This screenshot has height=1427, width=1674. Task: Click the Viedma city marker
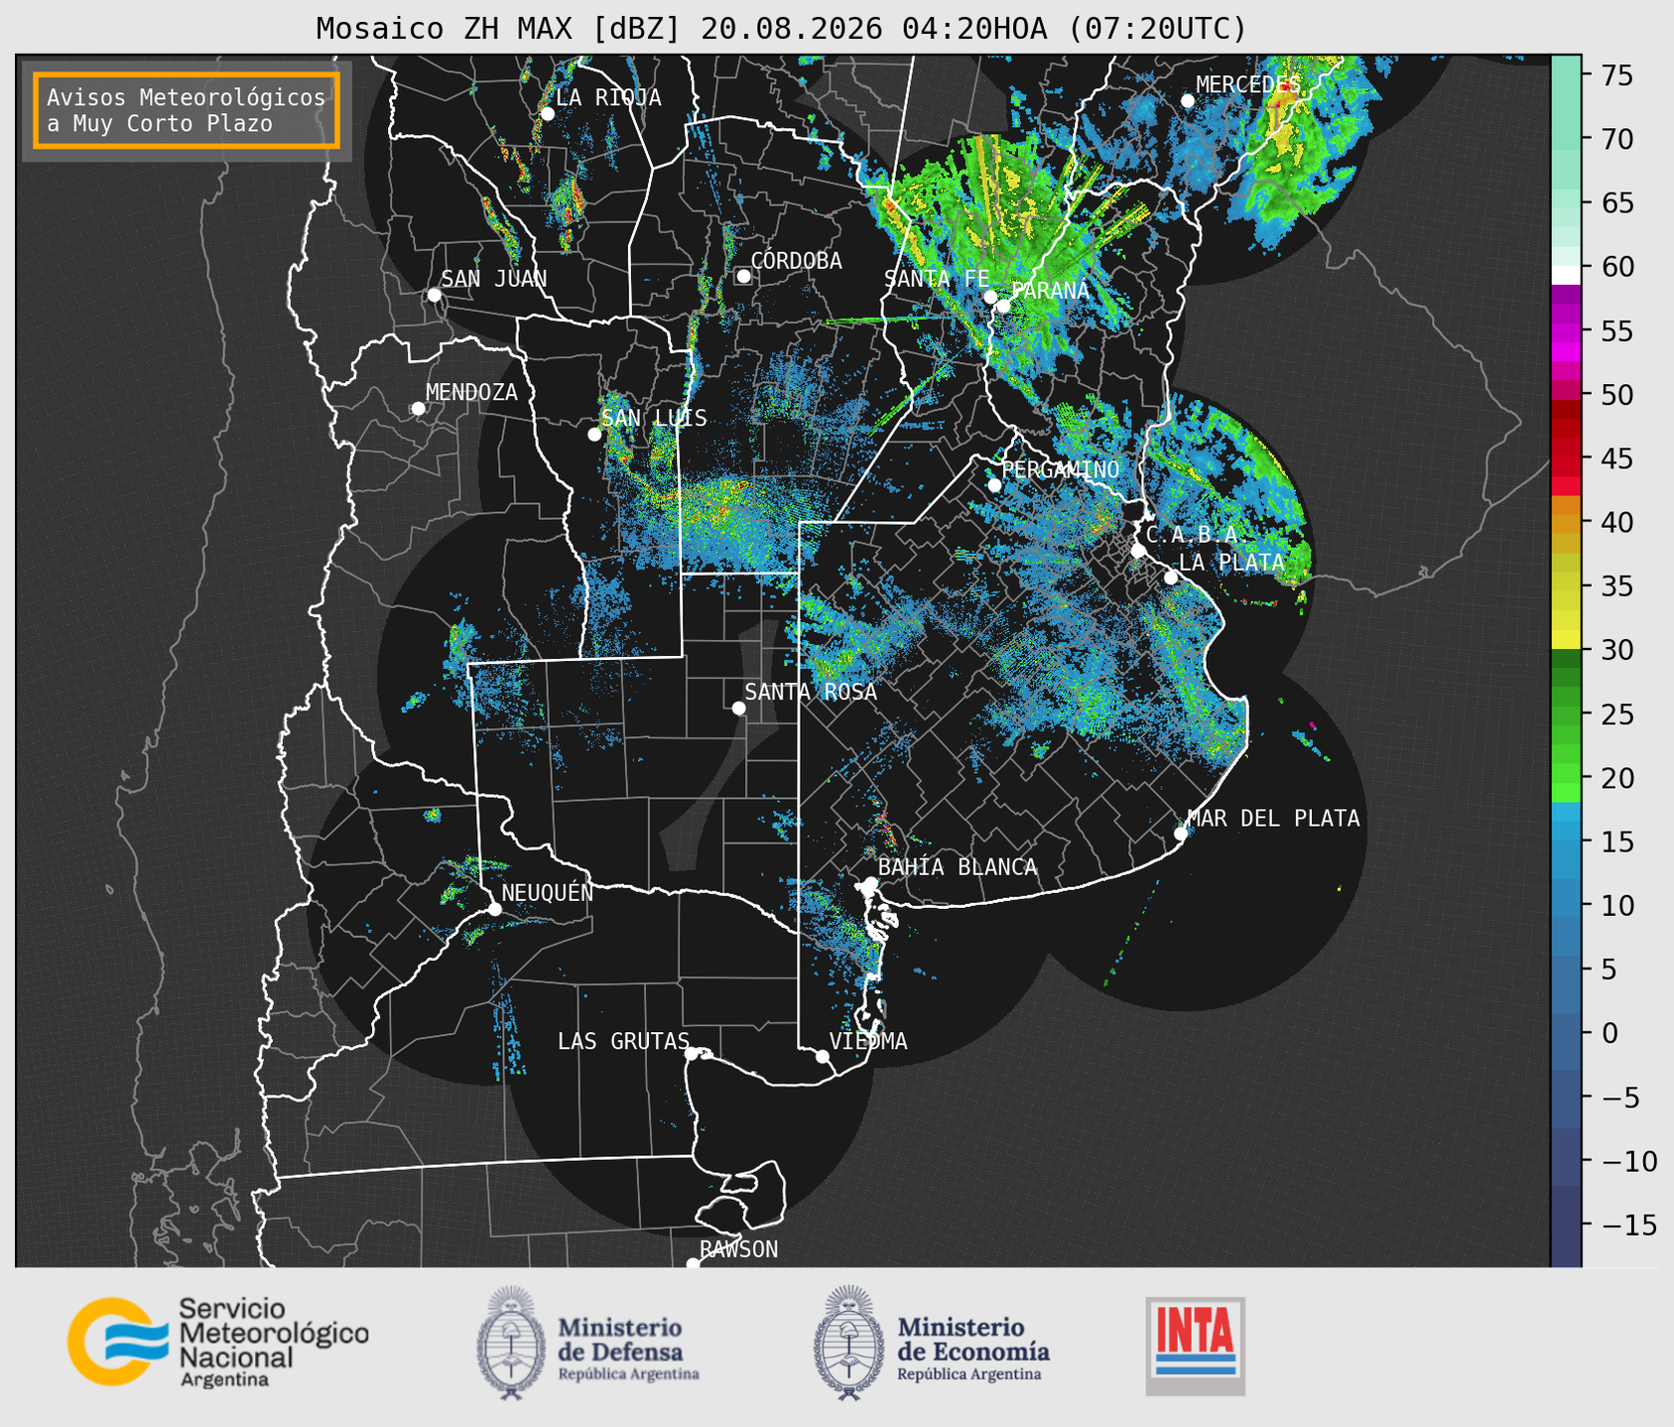tap(823, 1056)
